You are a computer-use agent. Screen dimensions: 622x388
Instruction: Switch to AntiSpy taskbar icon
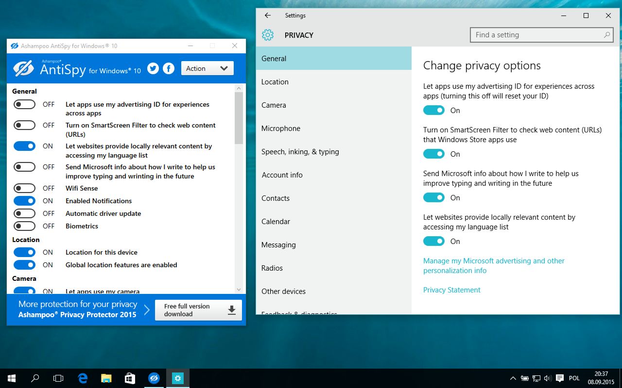[x=154, y=378]
